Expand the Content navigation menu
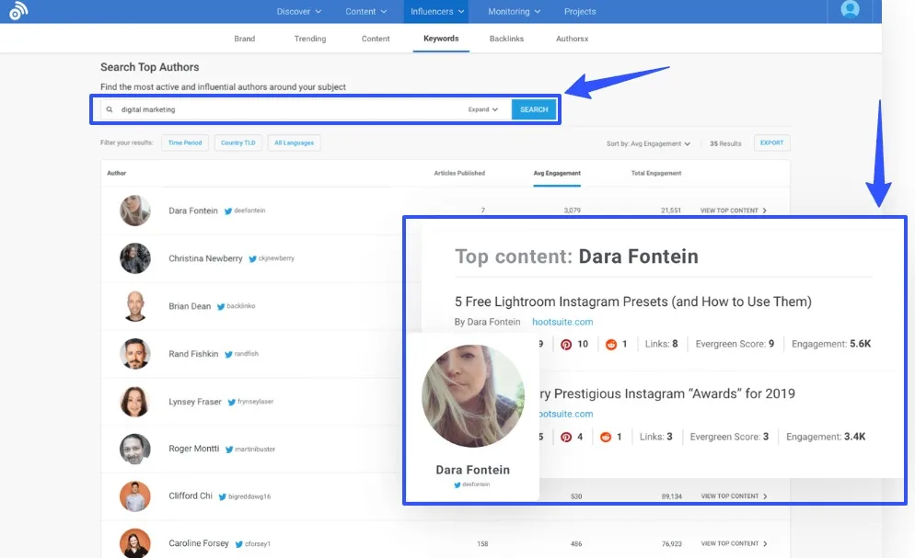Viewport: 915px width, 558px height. tap(366, 11)
